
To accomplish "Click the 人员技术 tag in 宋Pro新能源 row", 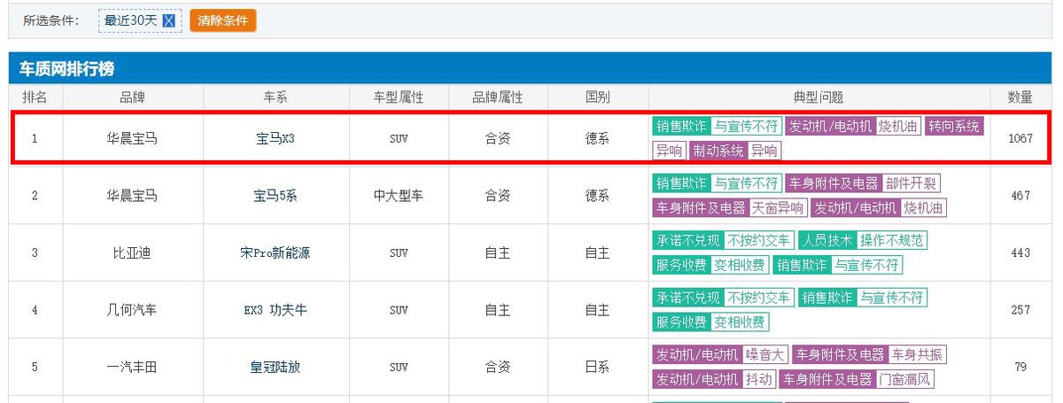I will point(826,240).
